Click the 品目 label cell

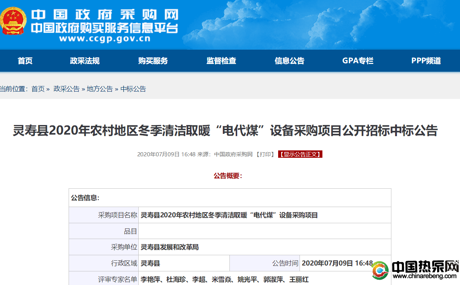pos(104,231)
